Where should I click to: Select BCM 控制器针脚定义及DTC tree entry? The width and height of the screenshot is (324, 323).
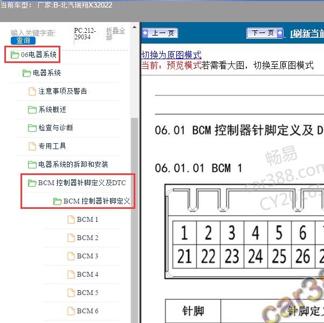point(82,182)
